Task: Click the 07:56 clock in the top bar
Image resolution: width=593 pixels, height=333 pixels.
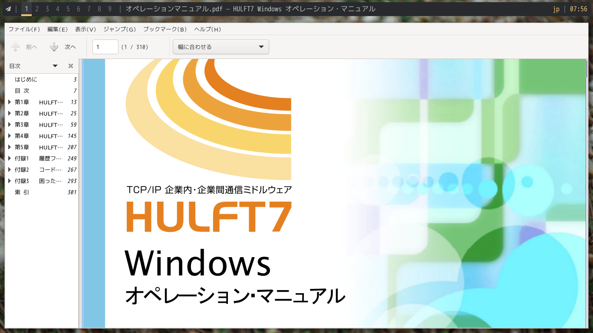Action: pos(578,9)
